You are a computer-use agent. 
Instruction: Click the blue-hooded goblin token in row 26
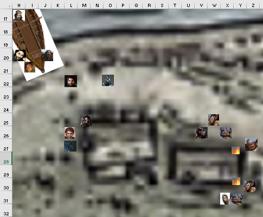[x=226, y=133]
